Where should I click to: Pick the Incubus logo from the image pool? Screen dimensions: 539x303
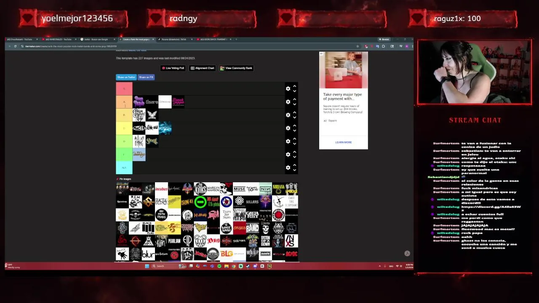coord(161,189)
